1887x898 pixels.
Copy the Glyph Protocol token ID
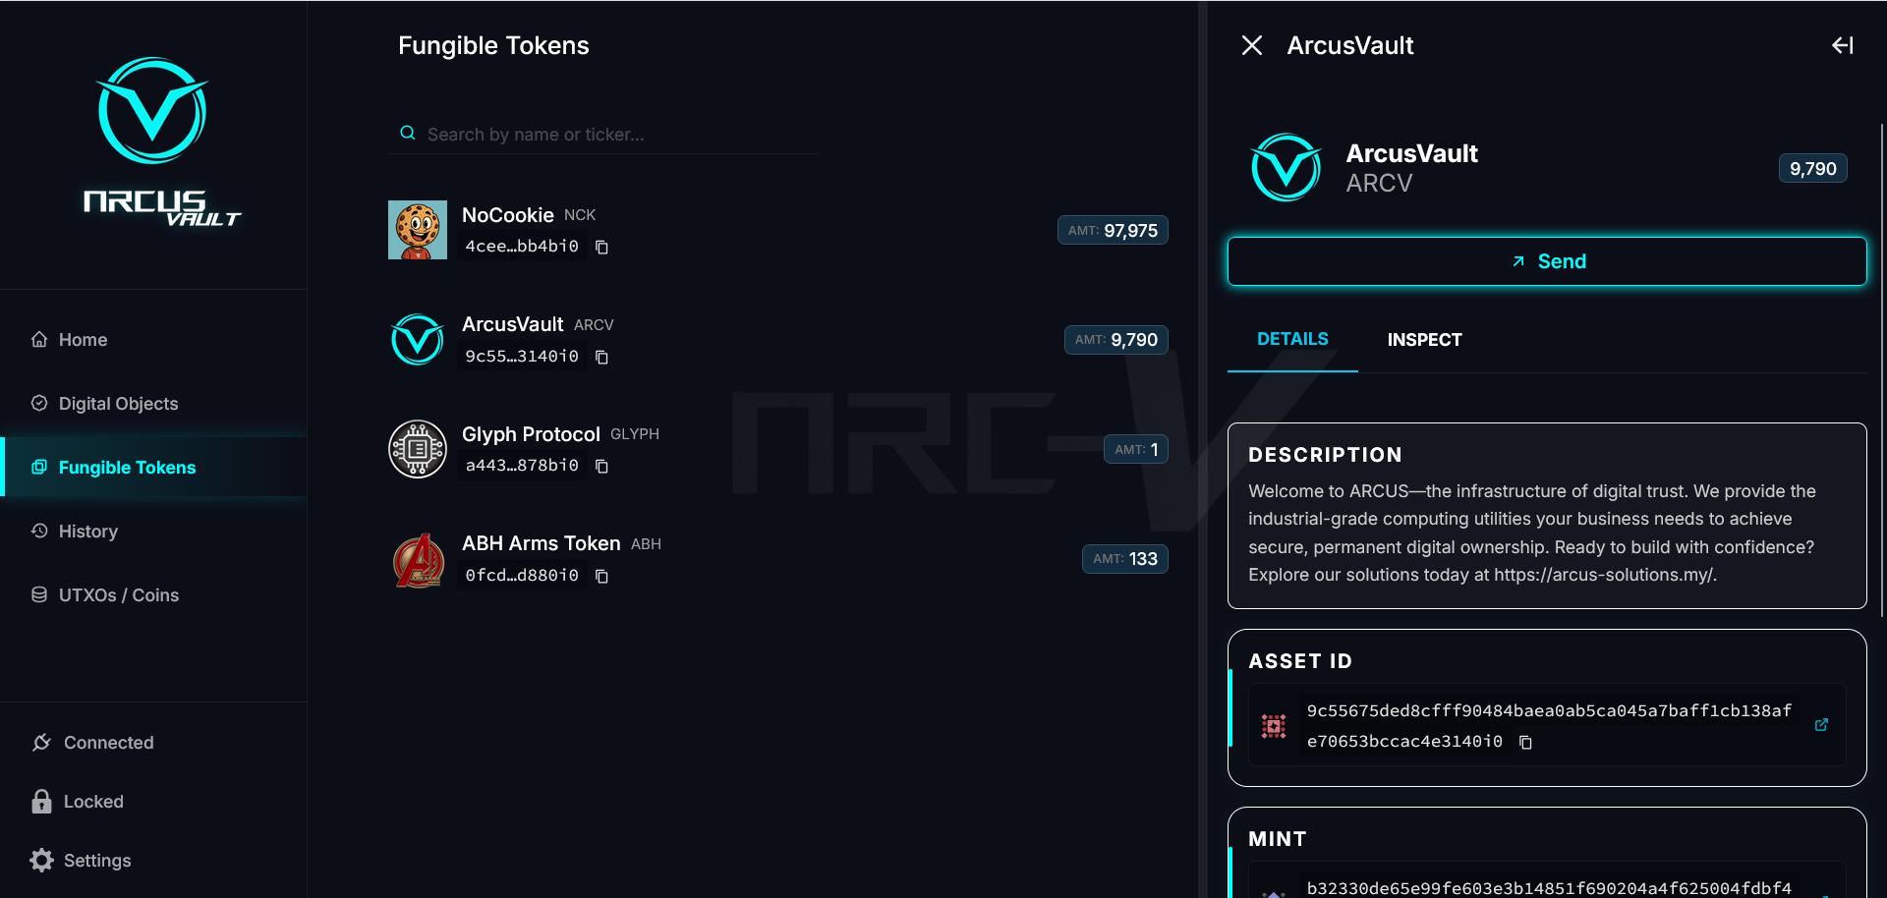coord(601,467)
